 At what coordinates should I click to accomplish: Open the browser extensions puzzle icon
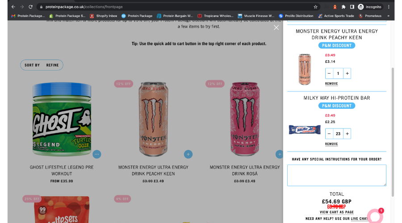click(343, 7)
